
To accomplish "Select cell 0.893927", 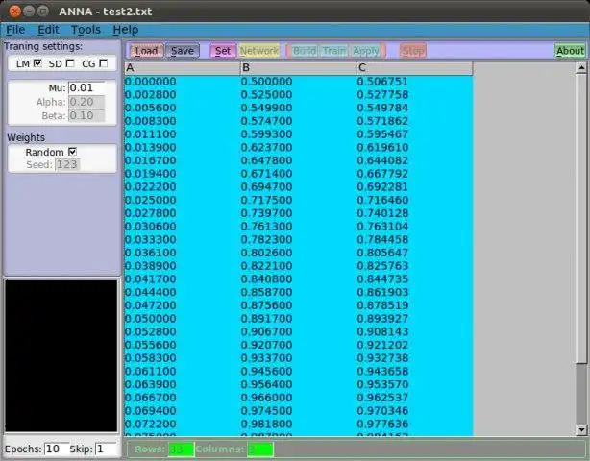I will pyautogui.click(x=382, y=319).
